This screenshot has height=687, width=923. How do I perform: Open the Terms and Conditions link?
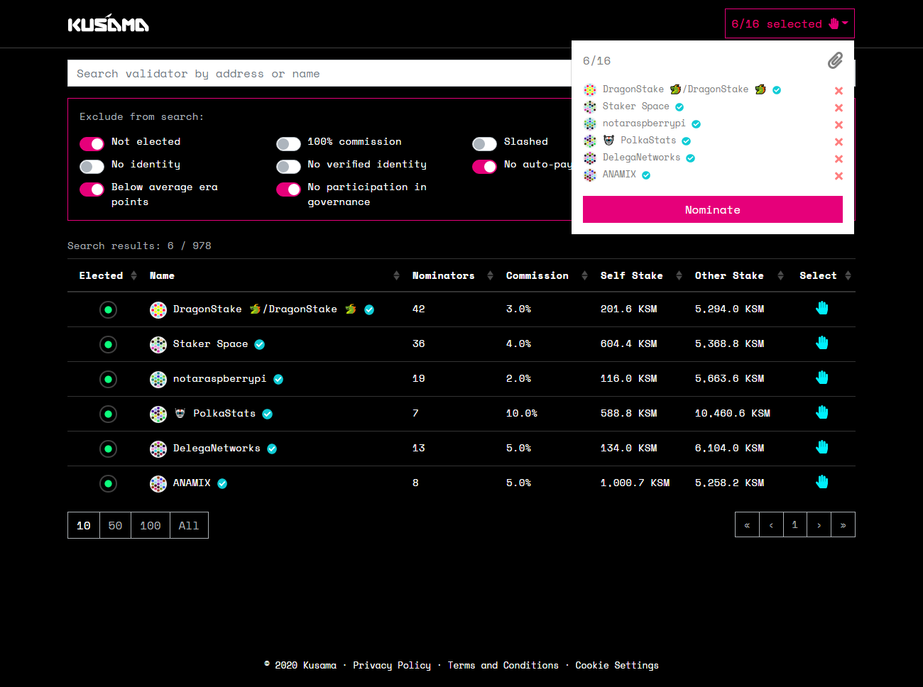[503, 665]
